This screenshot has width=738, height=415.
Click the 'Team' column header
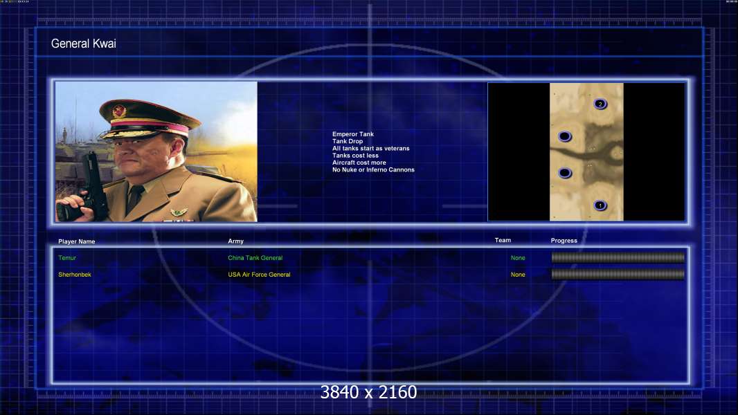pos(503,240)
